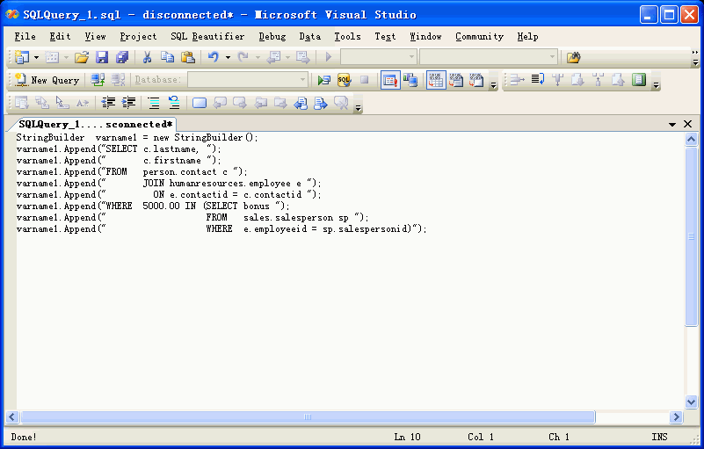Image resolution: width=704 pixels, height=449 pixels.
Task: Click the Paste clipboard icon
Action: [188, 57]
